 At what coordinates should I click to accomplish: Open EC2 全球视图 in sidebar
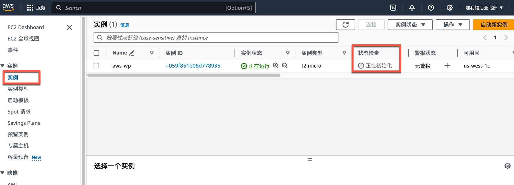23,39
